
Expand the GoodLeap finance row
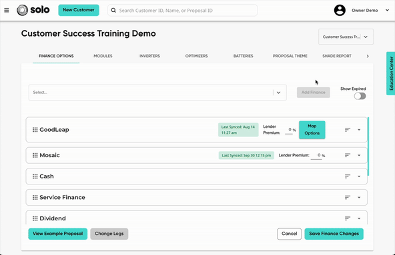[359, 130]
